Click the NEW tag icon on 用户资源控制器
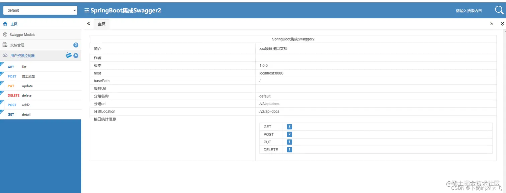This screenshot has width=506, height=193. 69,55
